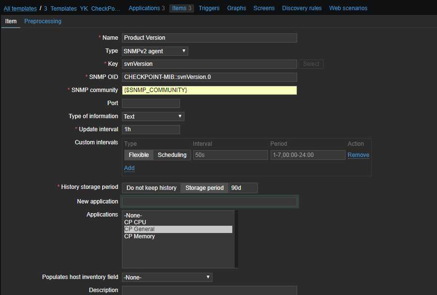Click the New application text field
This screenshot has width=437, height=295.
pyautogui.click(x=209, y=202)
